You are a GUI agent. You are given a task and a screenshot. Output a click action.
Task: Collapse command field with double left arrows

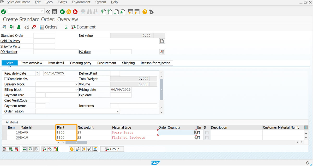coord(48,12)
